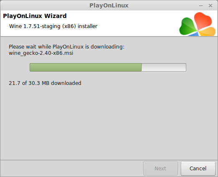Close the PlayOnLinux window

point(210,6)
